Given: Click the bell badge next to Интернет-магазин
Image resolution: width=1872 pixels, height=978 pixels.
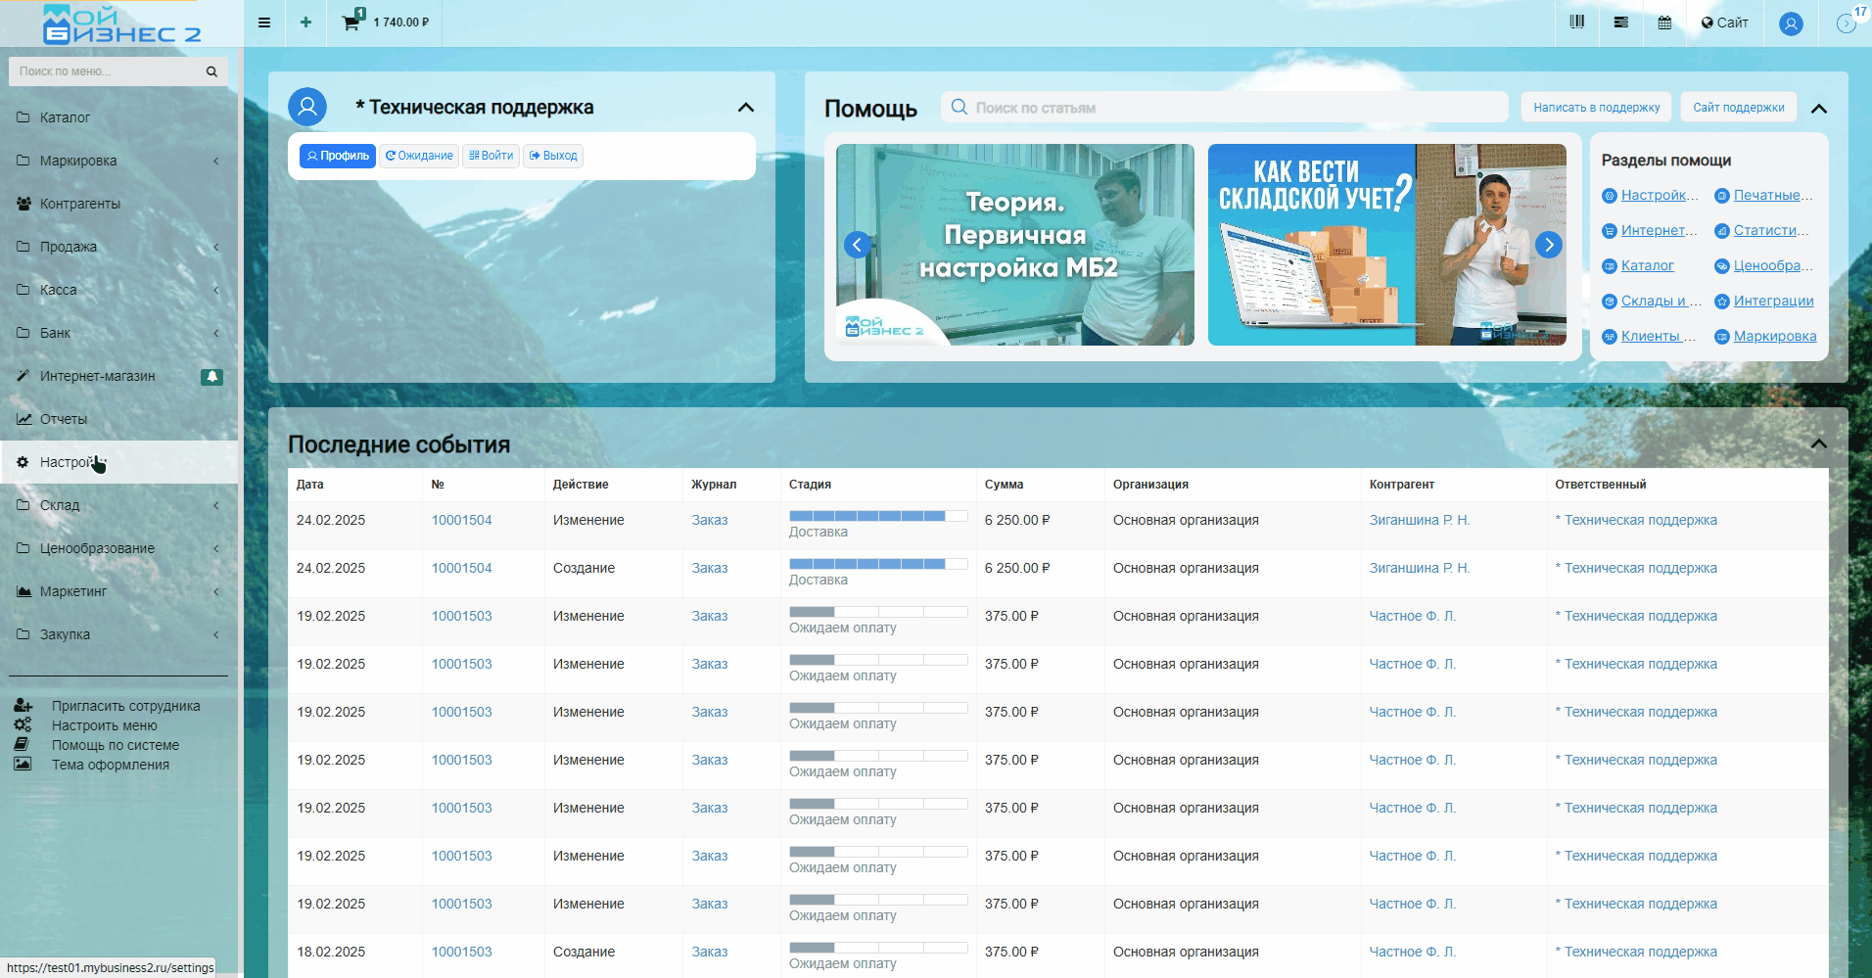Looking at the screenshot, I should coord(211,377).
